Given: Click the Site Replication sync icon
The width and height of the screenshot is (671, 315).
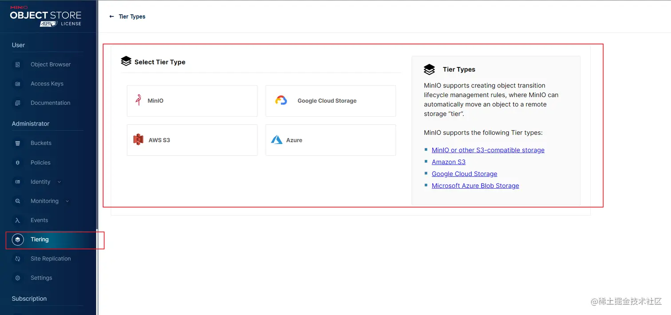Looking at the screenshot, I should (18, 259).
